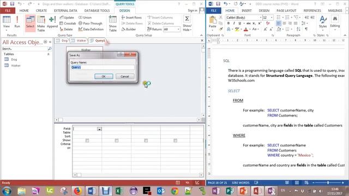Choose the Data Definition query option
The height and width of the screenshot is (196, 349).
[91, 29]
